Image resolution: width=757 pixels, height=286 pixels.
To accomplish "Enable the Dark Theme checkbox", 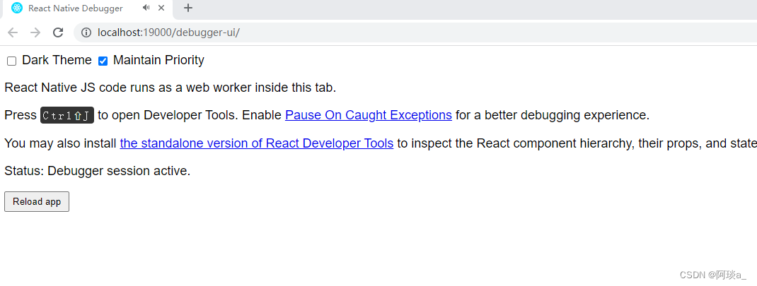I will (x=11, y=61).
